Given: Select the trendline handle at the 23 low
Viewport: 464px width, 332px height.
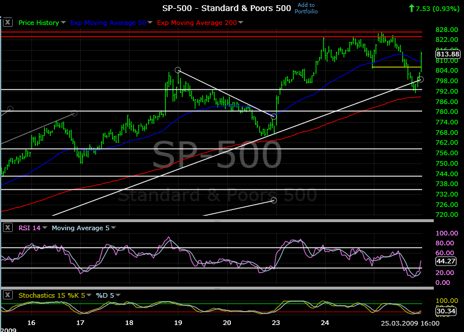Looking at the screenshot, I should point(274,117).
